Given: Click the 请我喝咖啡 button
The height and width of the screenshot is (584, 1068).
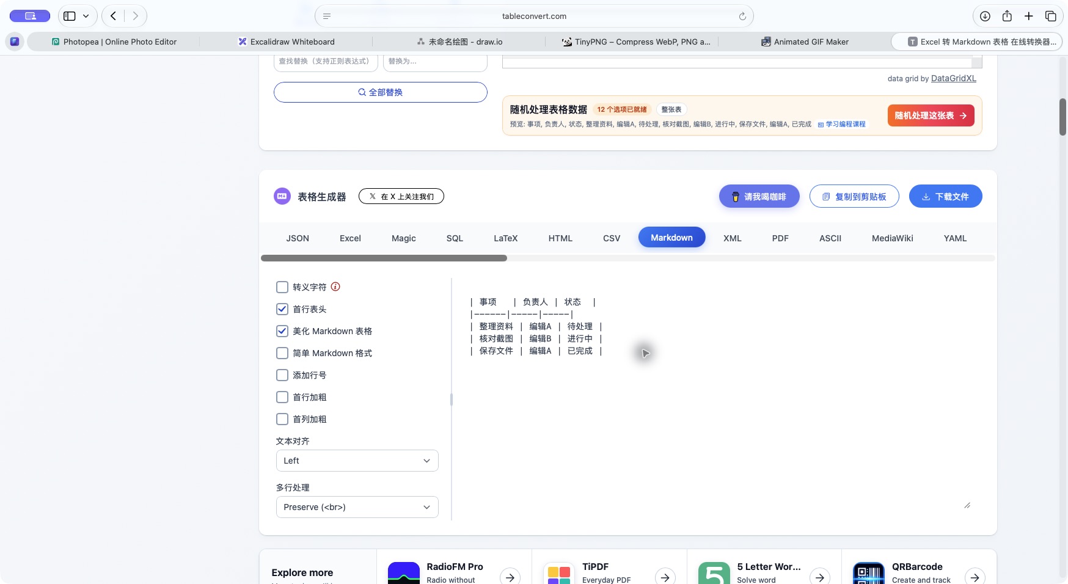Looking at the screenshot, I should [759, 196].
